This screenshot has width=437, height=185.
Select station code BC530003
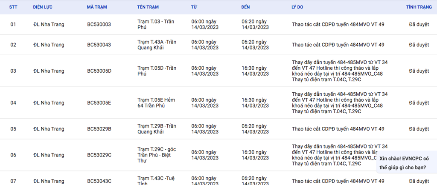[x=99, y=24]
